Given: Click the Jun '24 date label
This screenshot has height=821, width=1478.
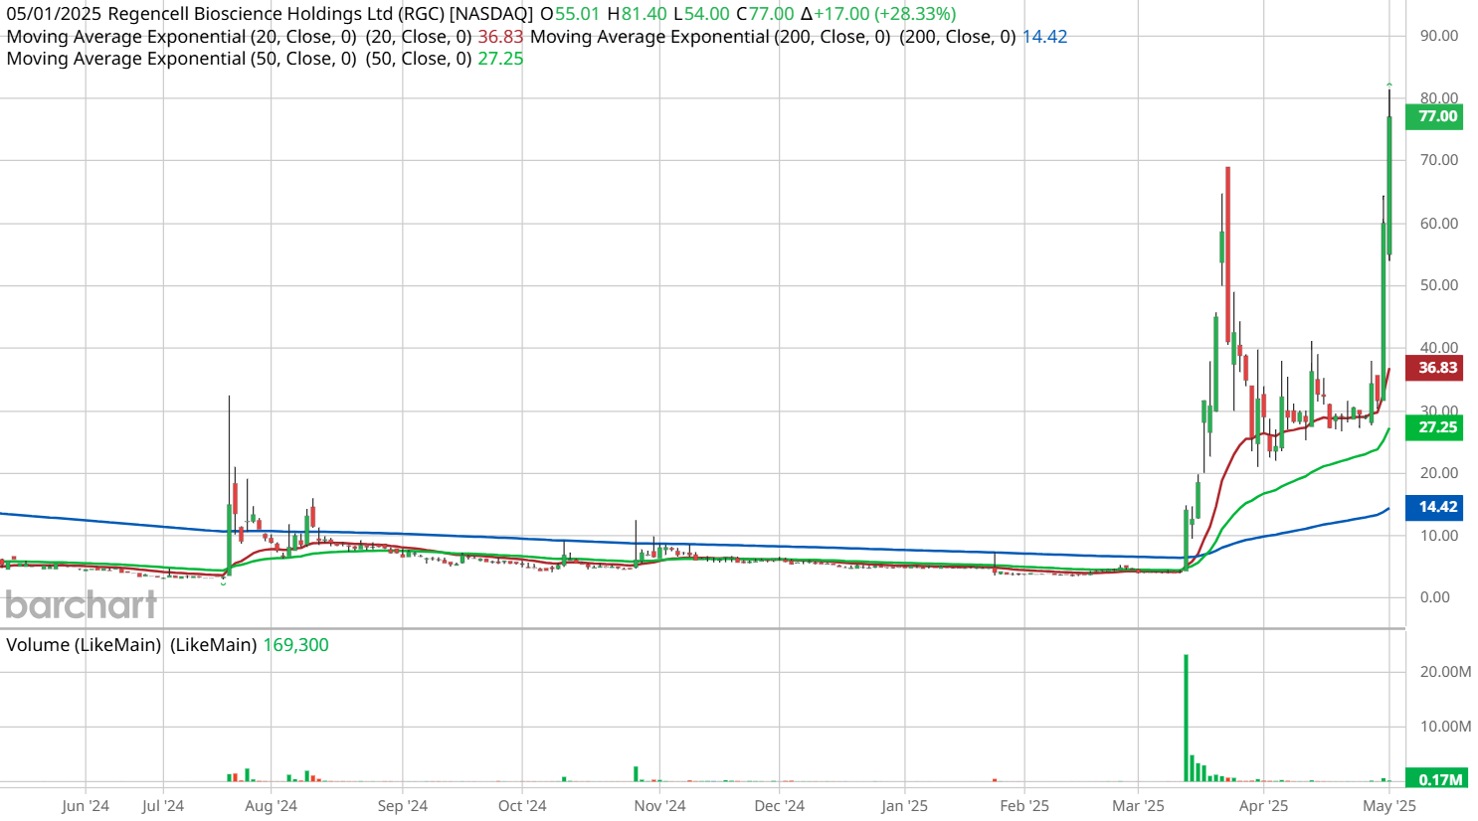Looking at the screenshot, I should [x=86, y=806].
